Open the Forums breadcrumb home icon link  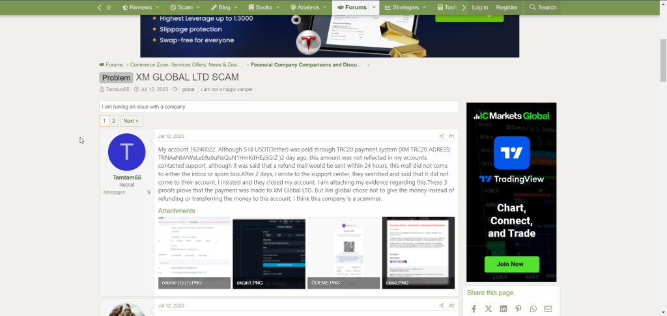pyautogui.click(x=111, y=65)
